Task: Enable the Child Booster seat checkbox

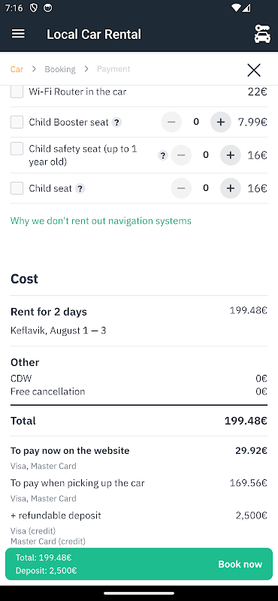Action: pos(17,122)
